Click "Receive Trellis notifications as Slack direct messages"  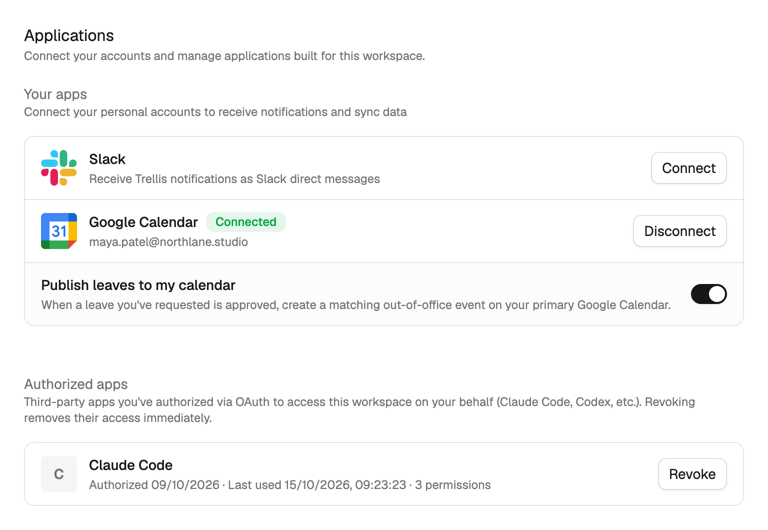[x=234, y=179]
